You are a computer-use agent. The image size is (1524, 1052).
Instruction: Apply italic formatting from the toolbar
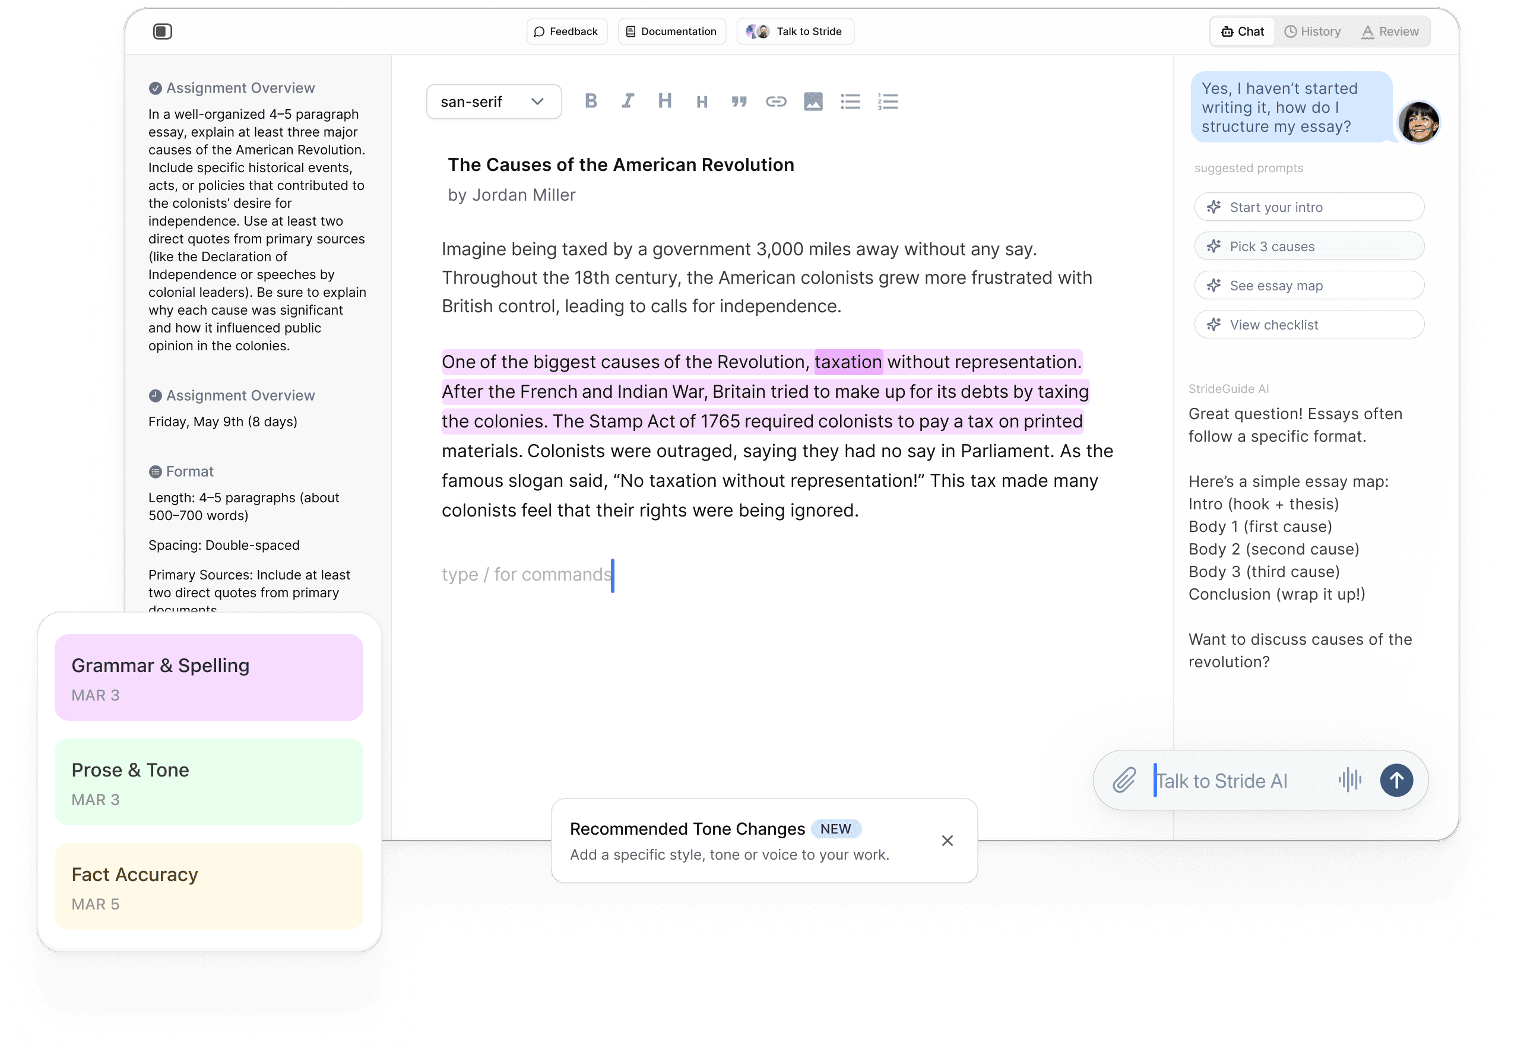pos(628,101)
